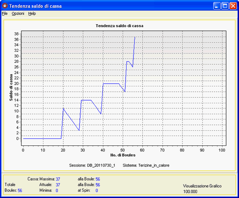Click the Cassa Massima value 37
This screenshot has height=198, width=239.
click(58, 179)
